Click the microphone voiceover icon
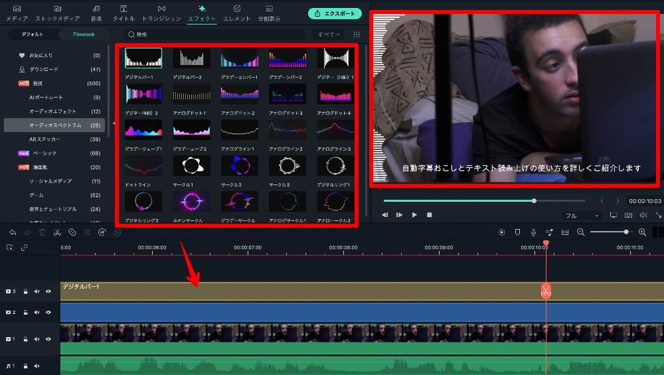 533,232
